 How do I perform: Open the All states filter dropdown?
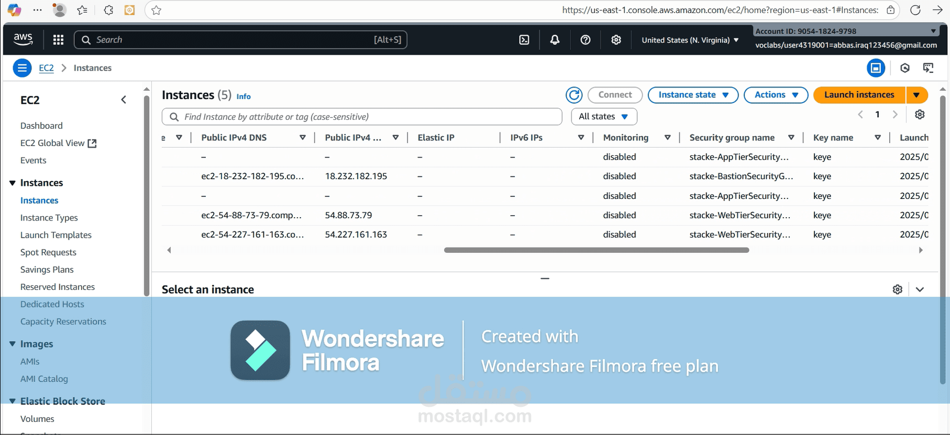click(x=604, y=117)
